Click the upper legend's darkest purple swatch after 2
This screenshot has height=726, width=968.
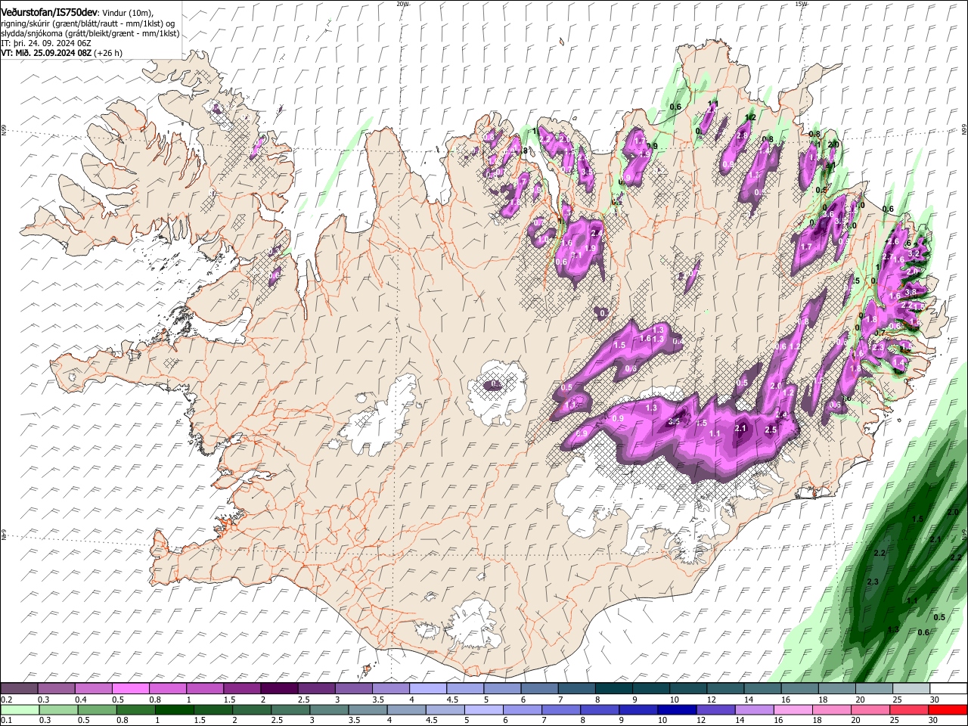279,688
